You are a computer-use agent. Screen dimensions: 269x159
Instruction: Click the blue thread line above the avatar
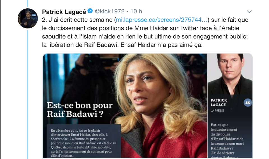click(x=27, y=3)
